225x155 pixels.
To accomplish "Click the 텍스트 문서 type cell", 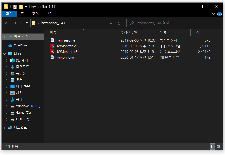I will (168, 40).
